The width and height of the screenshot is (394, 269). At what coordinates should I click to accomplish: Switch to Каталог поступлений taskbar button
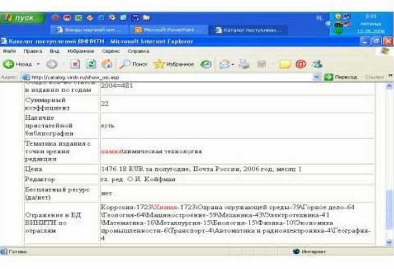tap(248, 30)
